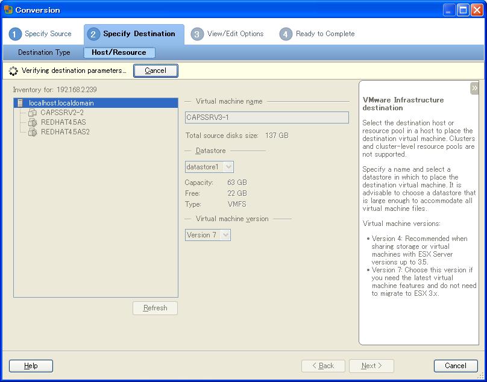Minimize the Conversion window
487x382 pixels.
[x=448, y=10]
